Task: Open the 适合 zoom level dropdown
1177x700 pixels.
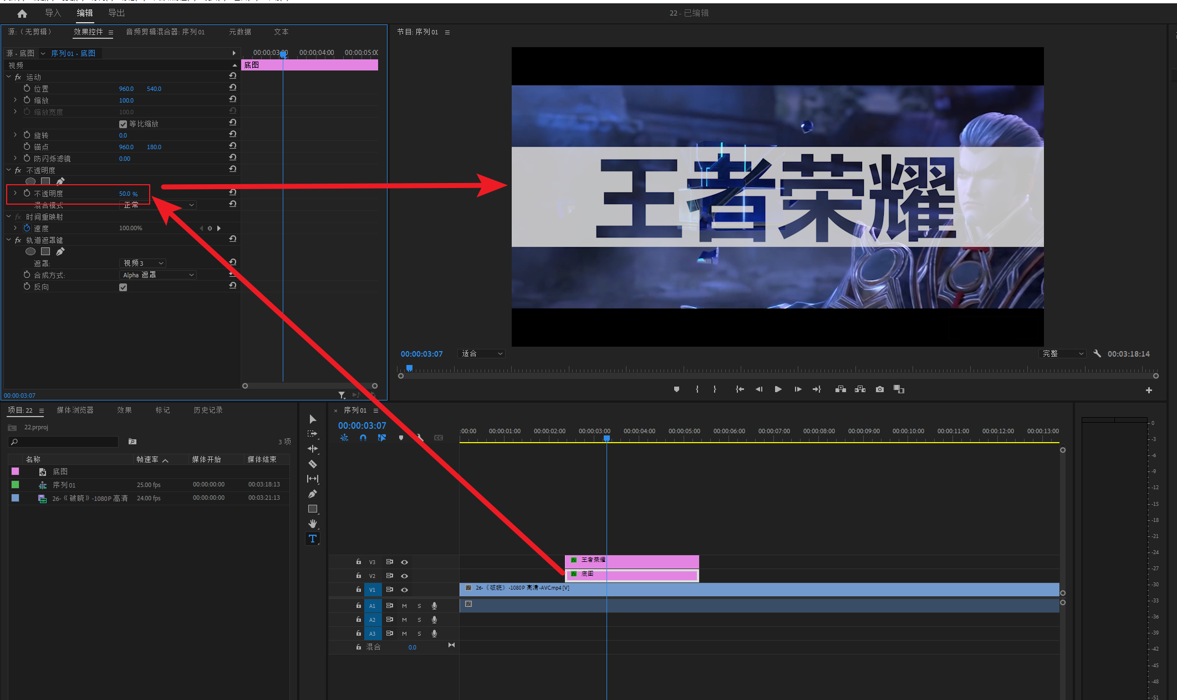Action: (x=481, y=353)
